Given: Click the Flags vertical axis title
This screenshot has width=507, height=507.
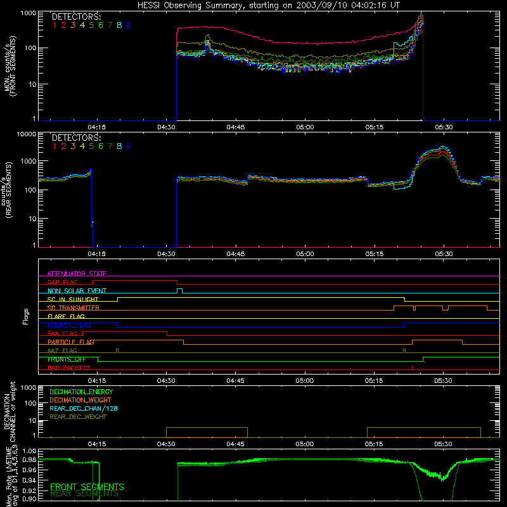Looking at the screenshot, I should pos(25,316).
